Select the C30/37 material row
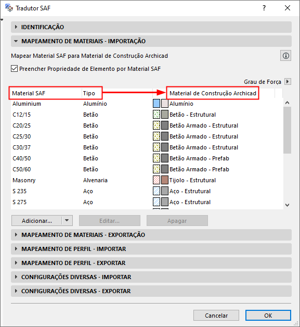Screen dimensions: 300x327 147,147
